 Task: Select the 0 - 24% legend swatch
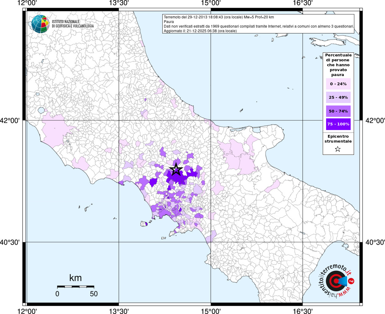[338, 84]
